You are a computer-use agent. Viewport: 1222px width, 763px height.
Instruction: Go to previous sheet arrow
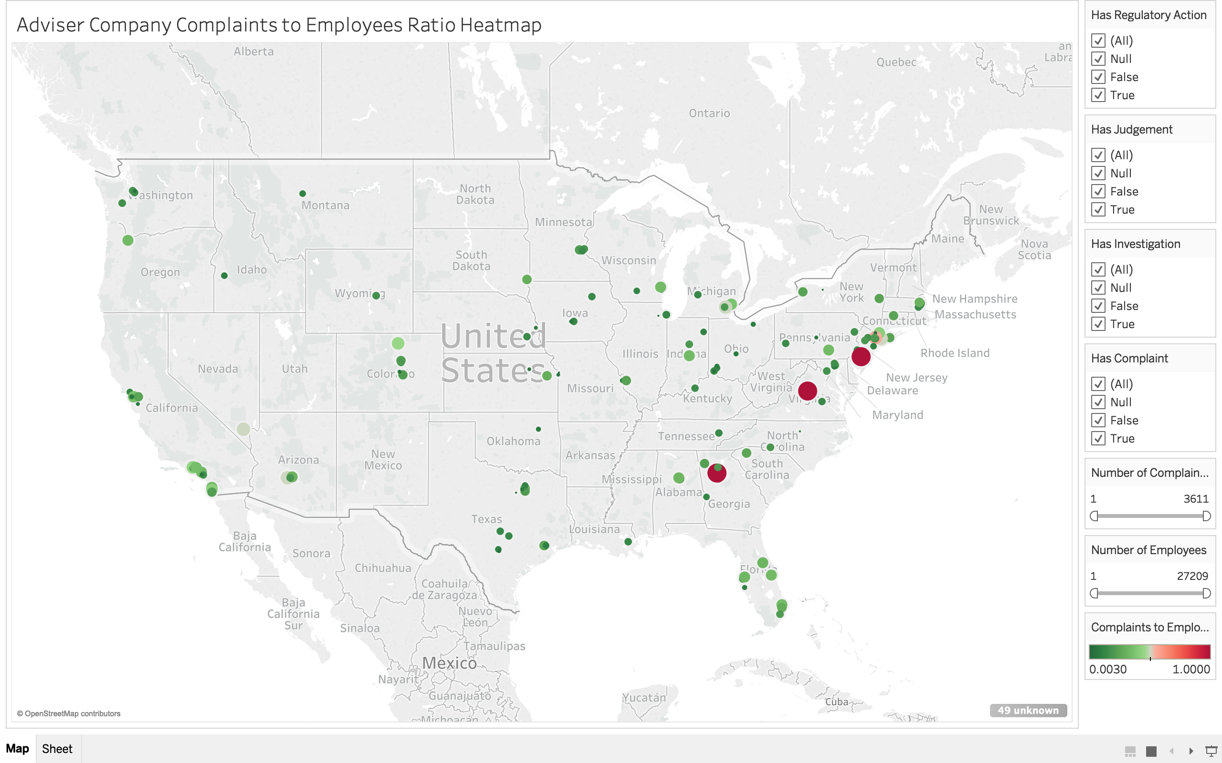[1171, 751]
